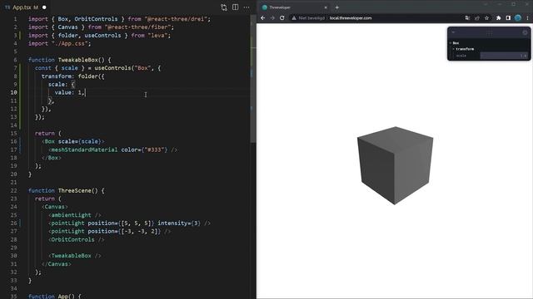The image size is (533, 299).
Task: Click the scale value field in Leva panel
Action: point(504,56)
